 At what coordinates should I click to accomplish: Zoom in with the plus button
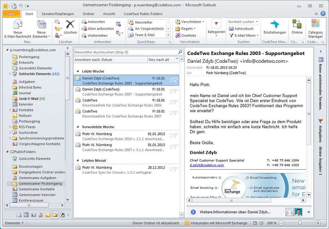pos(318,223)
